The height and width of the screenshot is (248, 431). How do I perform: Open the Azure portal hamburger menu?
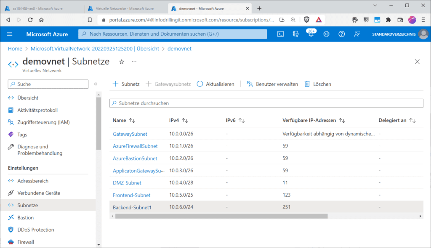pos(10,34)
